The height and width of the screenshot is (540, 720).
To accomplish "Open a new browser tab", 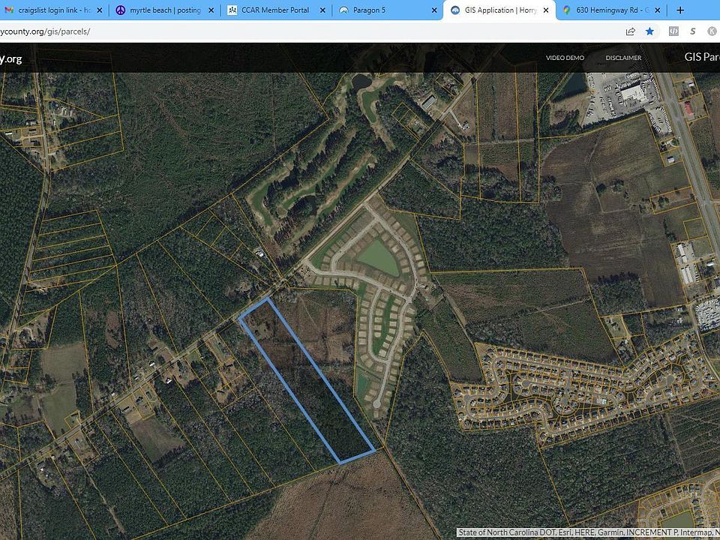I will click(x=680, y=10).
